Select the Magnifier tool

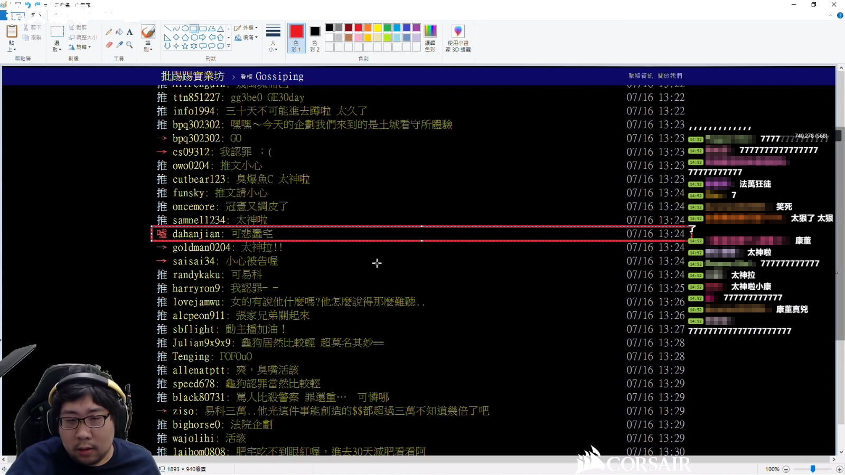click(129, 45)
